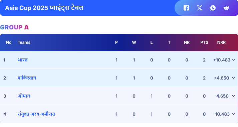This screenshot has width=238, height=127.
Task: Click the W column header
Action: (134, 42)
